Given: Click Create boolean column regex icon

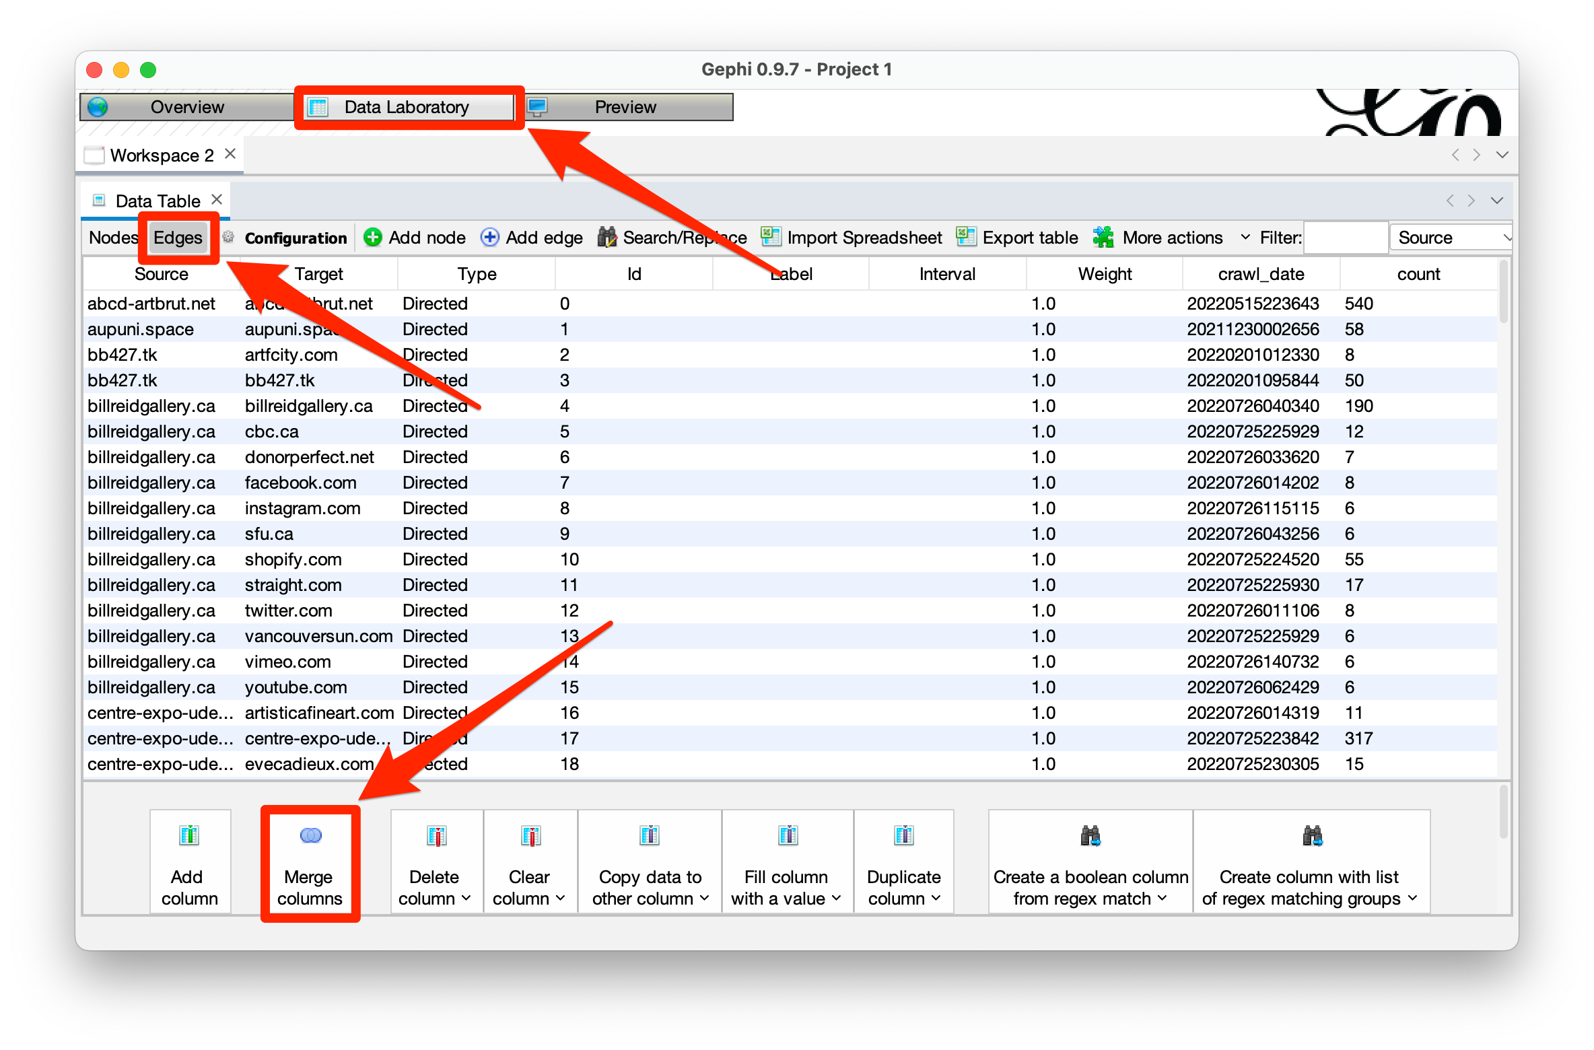Looking at the screenshot, I should tap(1090, 835).
